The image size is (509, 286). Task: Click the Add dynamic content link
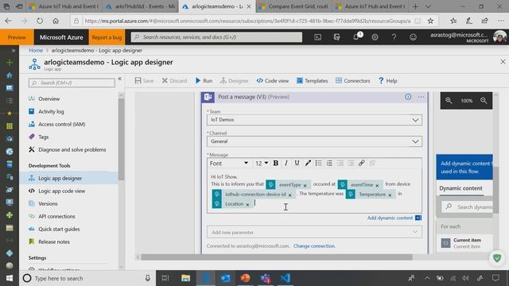coord(390,218)
